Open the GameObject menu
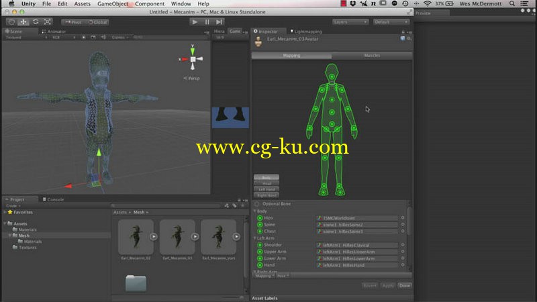 (x=113, y=4)
